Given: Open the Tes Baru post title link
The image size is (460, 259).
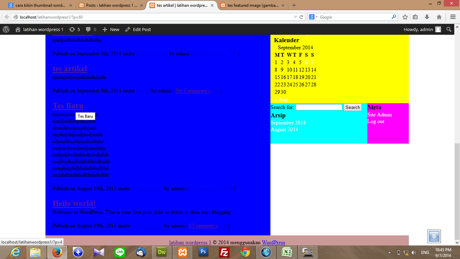Looking at the screenshot, I should [68, 105].
